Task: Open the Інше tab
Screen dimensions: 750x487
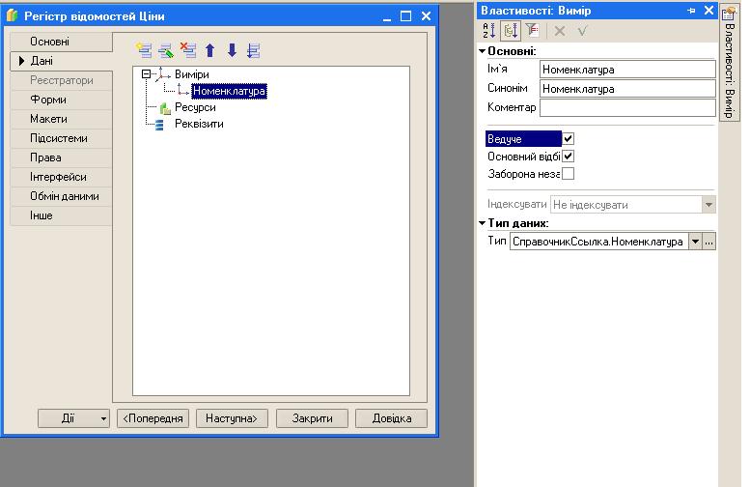Action: tap(61, 215)
